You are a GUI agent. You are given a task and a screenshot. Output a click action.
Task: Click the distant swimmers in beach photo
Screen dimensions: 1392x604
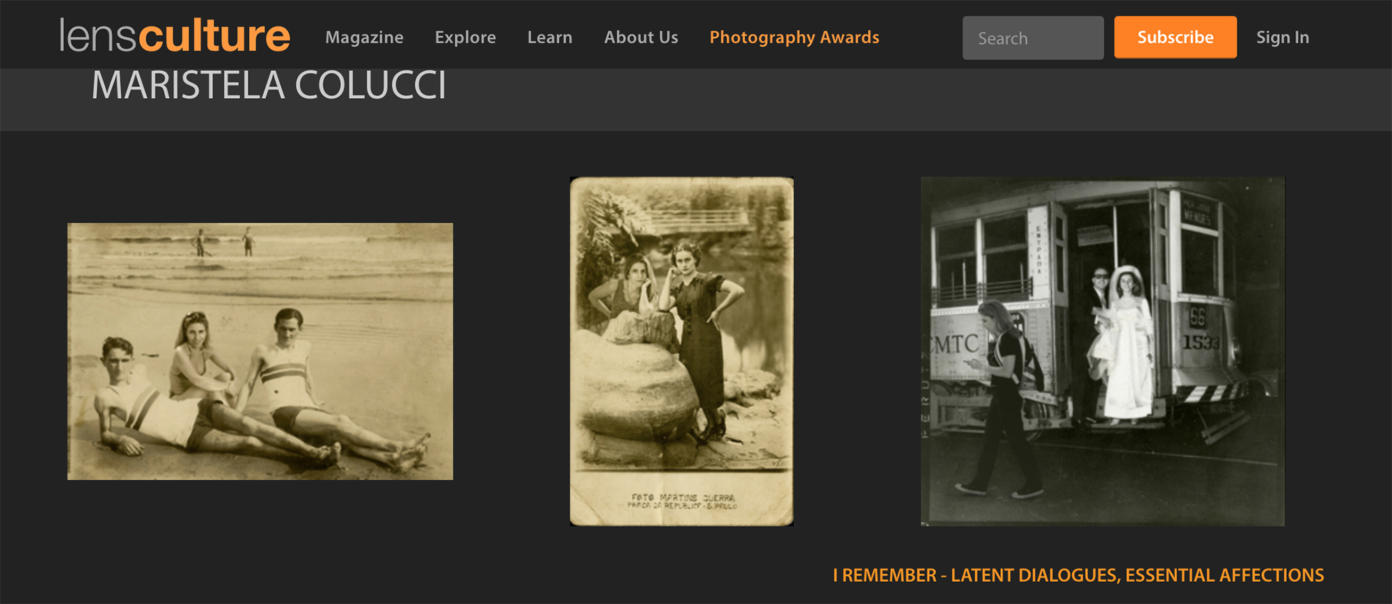[223, 242]
